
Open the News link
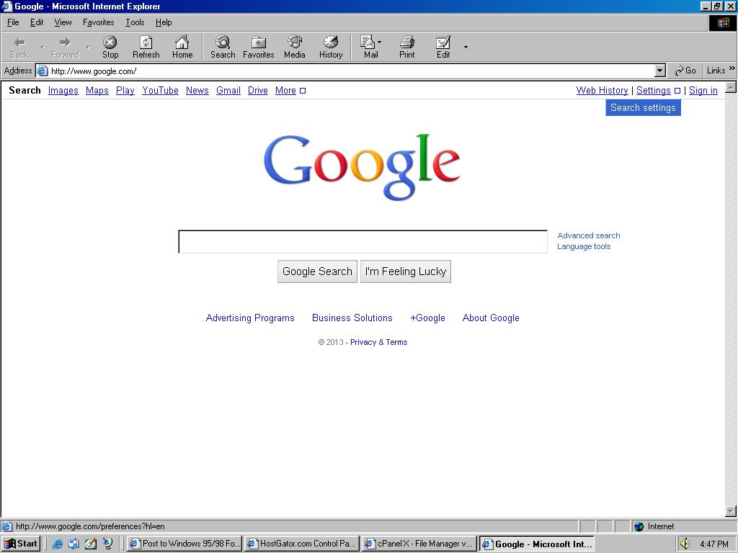[197, 90]
